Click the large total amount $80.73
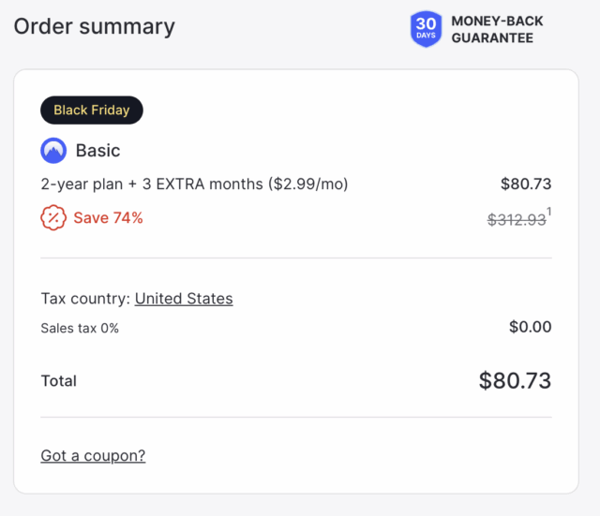The width and height of the screenshot is (600, 516). point(515,380)
